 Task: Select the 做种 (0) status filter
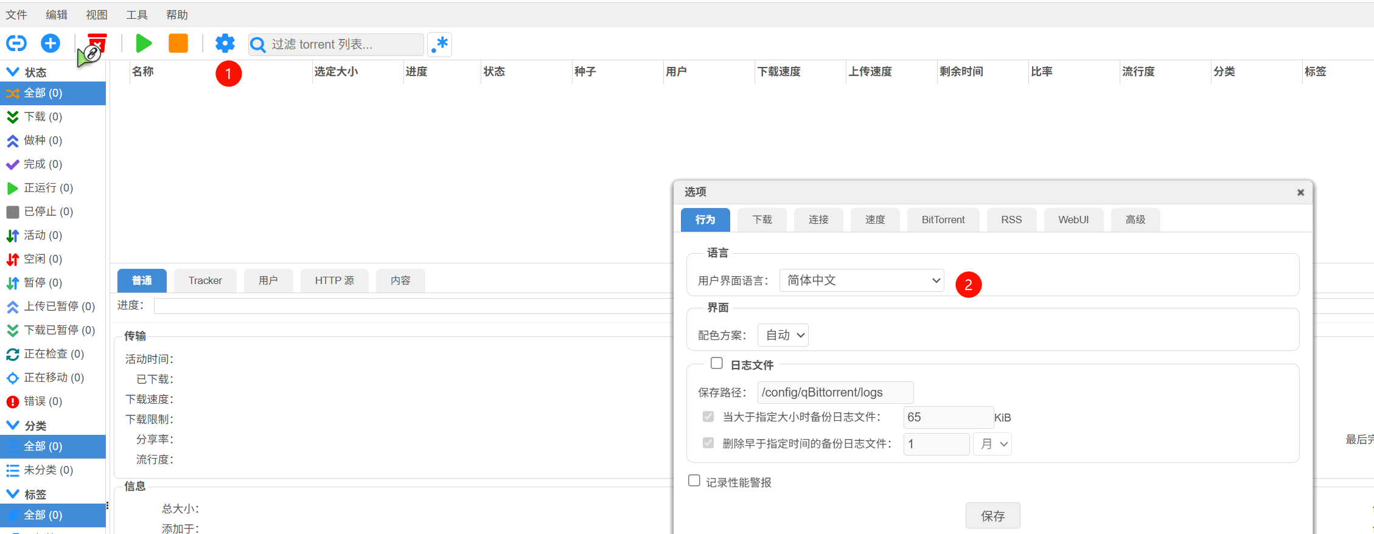pos(53,140)
